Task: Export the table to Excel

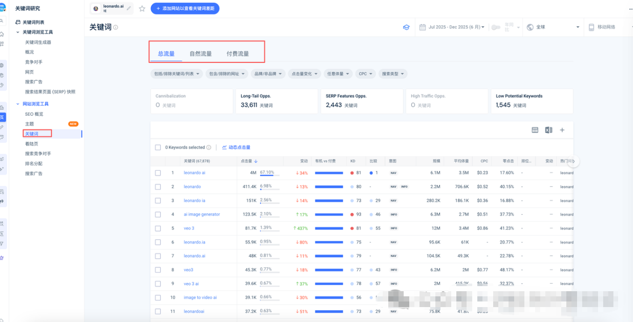Action: (x=549, y=130)
